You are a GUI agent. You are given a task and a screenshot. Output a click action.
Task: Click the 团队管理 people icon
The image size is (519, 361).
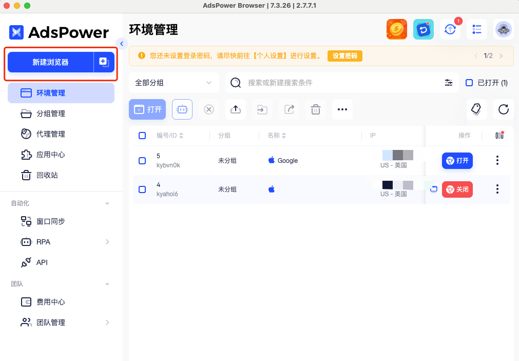pyautogui.click(x=26, y=322)
